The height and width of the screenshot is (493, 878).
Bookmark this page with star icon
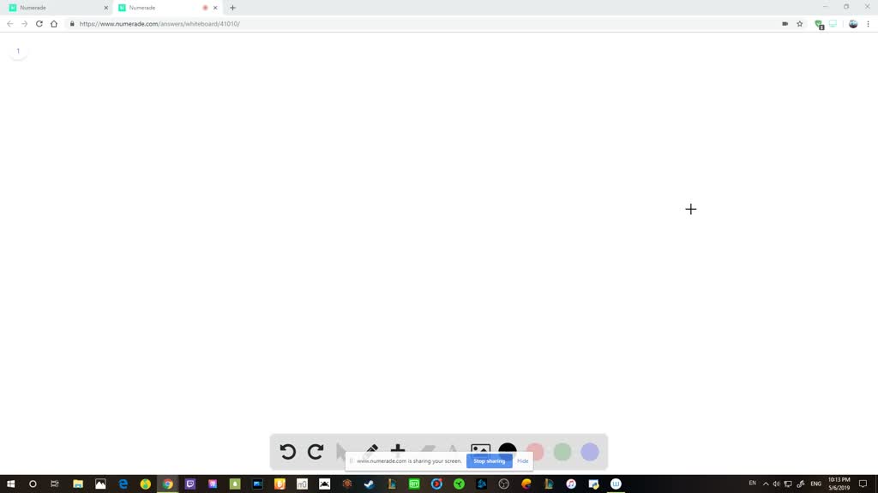tap(800, 24)
